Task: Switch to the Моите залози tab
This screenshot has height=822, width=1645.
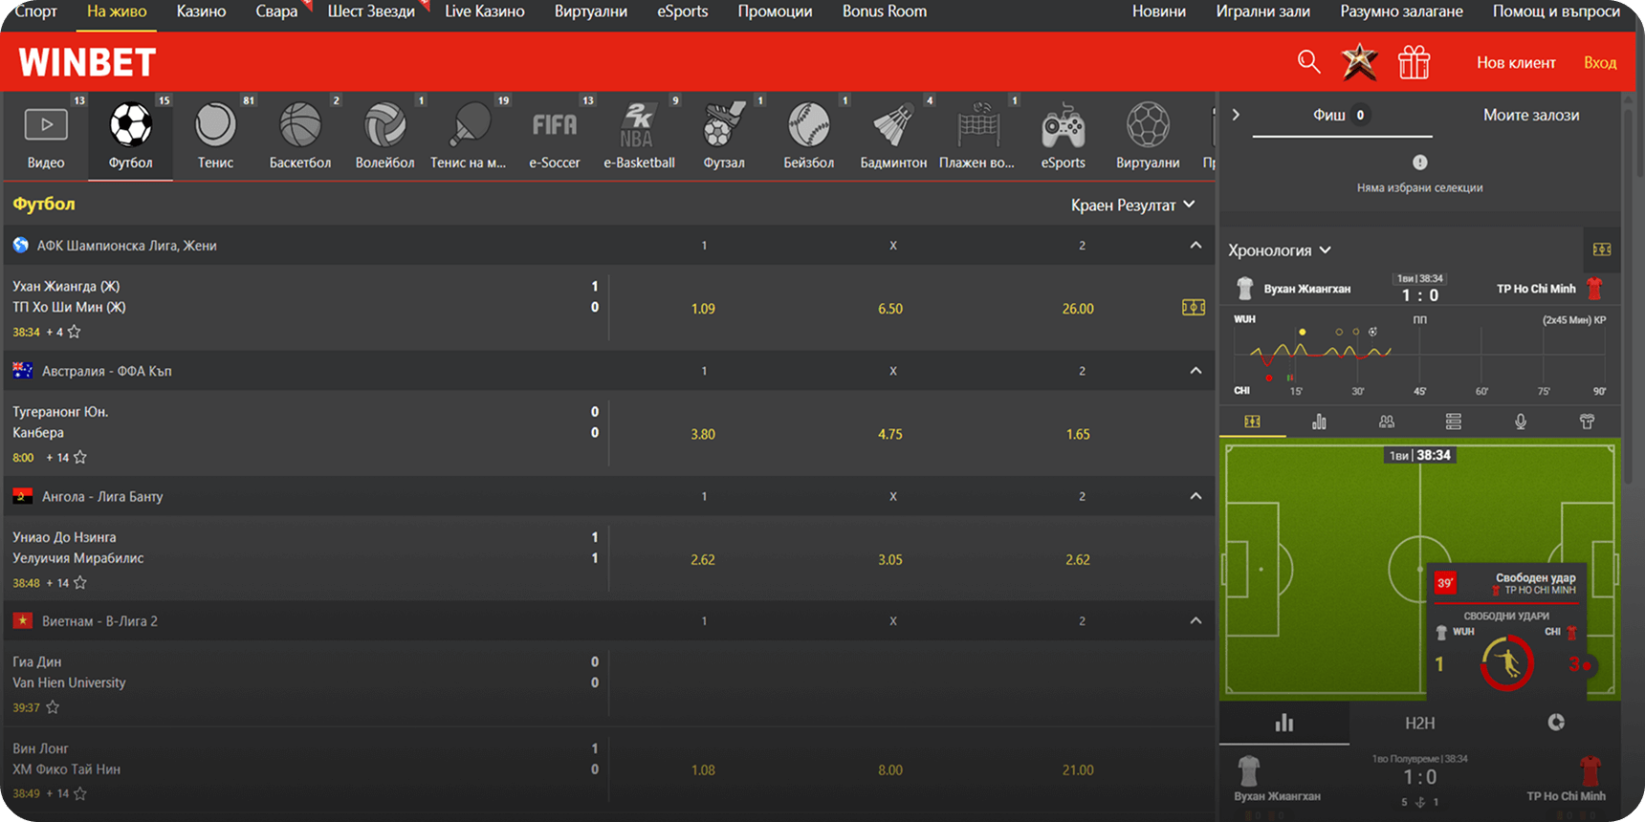Action: (1530, 115)
